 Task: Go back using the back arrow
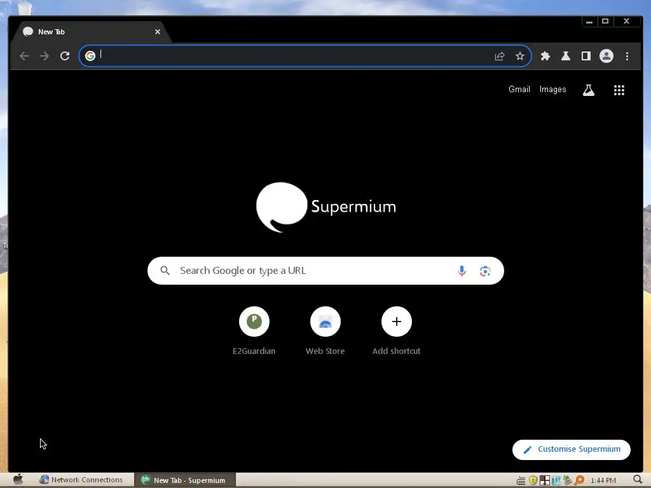24,56
